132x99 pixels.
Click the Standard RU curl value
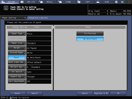pos(41,67)
